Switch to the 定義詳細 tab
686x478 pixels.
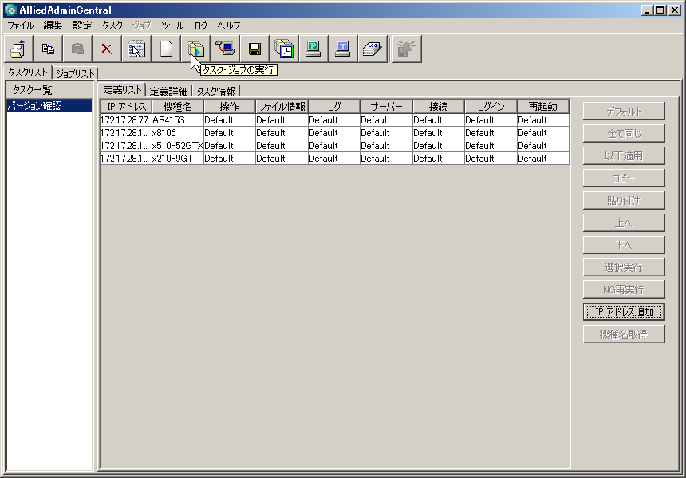pos(169,91)
